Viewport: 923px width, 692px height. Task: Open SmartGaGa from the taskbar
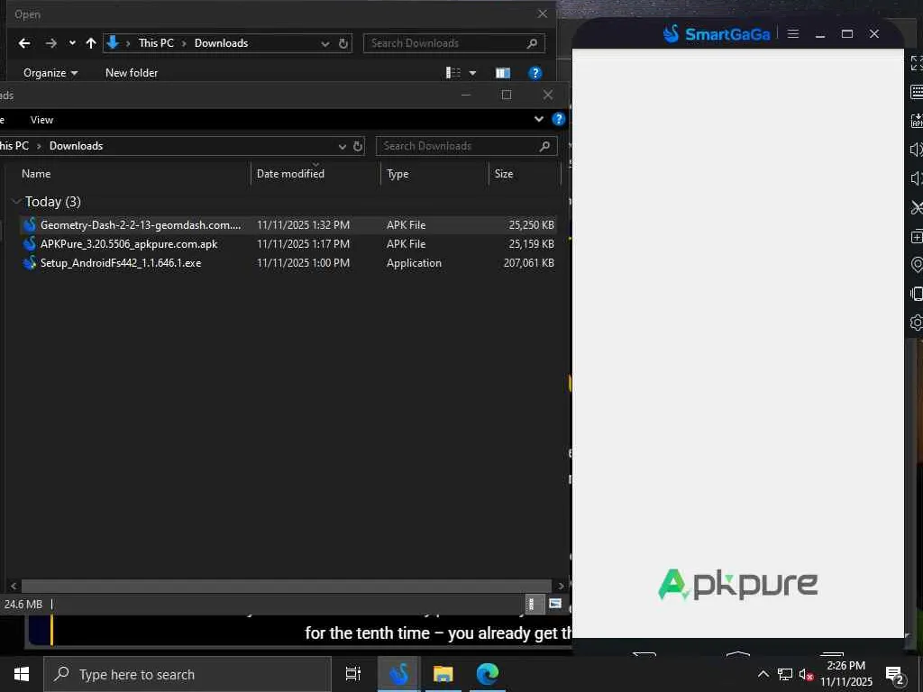tap(398, 674)
